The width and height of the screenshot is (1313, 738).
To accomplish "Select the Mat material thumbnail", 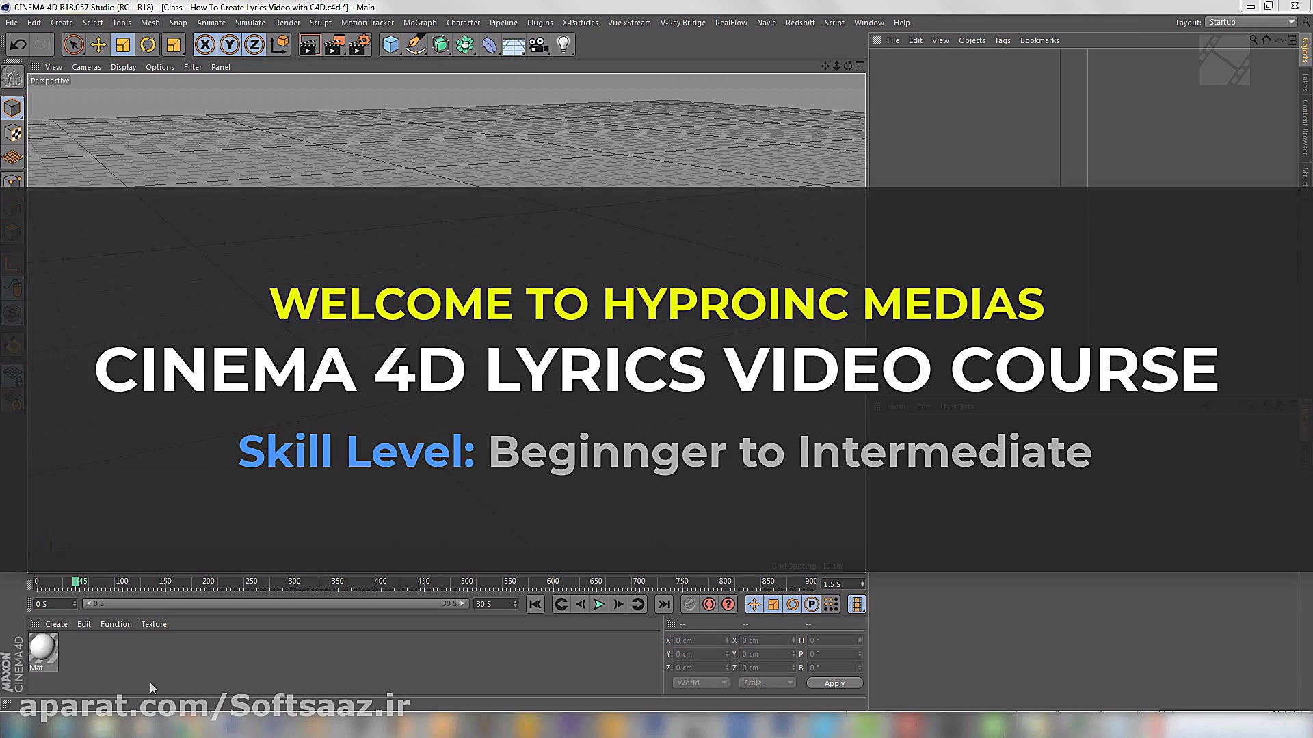I will [x=43, y=650].
